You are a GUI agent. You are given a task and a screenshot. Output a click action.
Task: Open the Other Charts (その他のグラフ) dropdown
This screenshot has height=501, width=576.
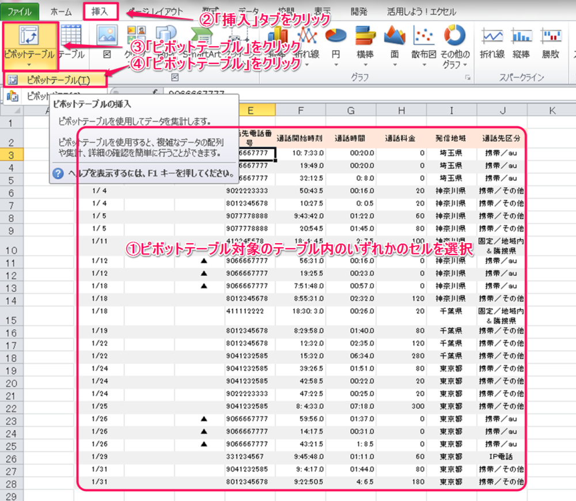coord(455,43)
